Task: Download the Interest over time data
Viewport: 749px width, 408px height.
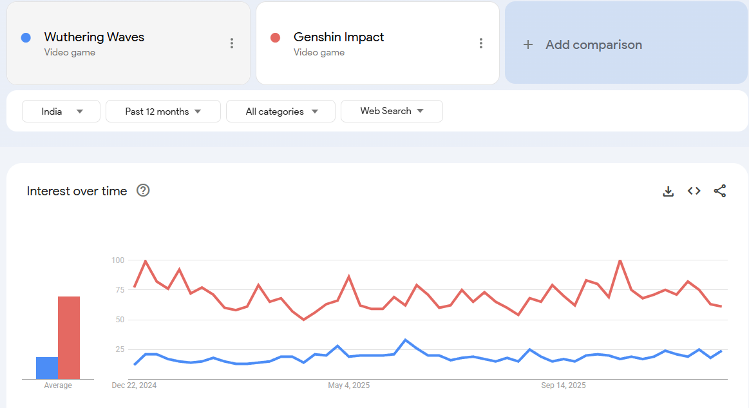Action: pos(668,191)
